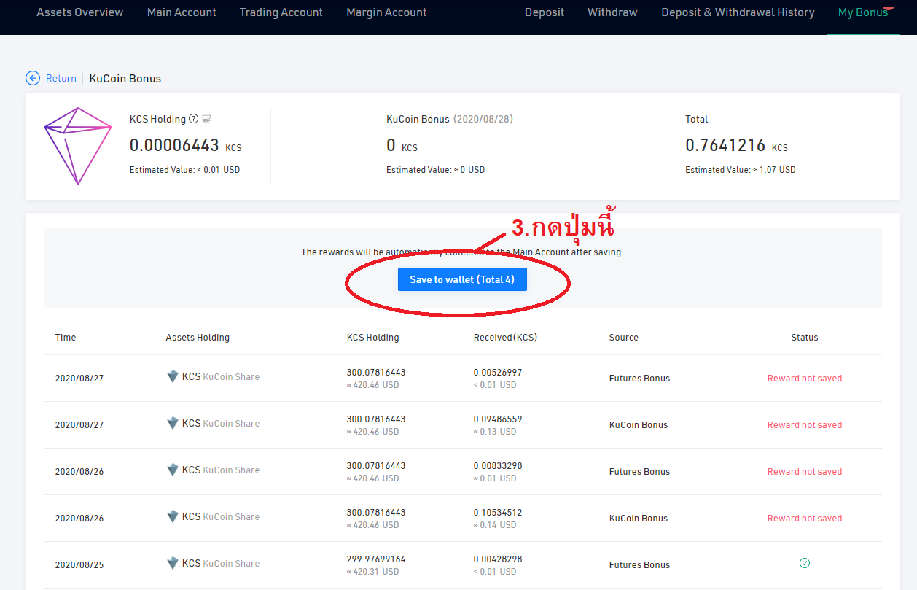The height and width of the screenshot is (590, 917).
Task: Click the KCS coin icon in 2020/08/27 KuCoin Bonus row
Action: coord(173,424)
